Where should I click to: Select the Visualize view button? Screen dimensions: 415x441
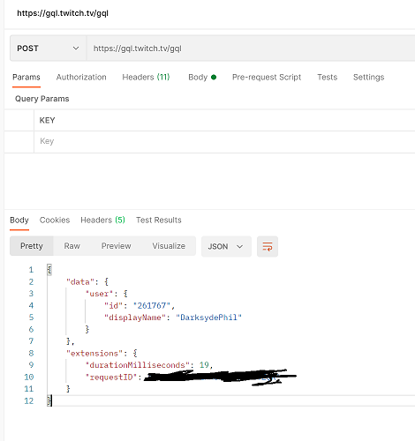[169, 246]
